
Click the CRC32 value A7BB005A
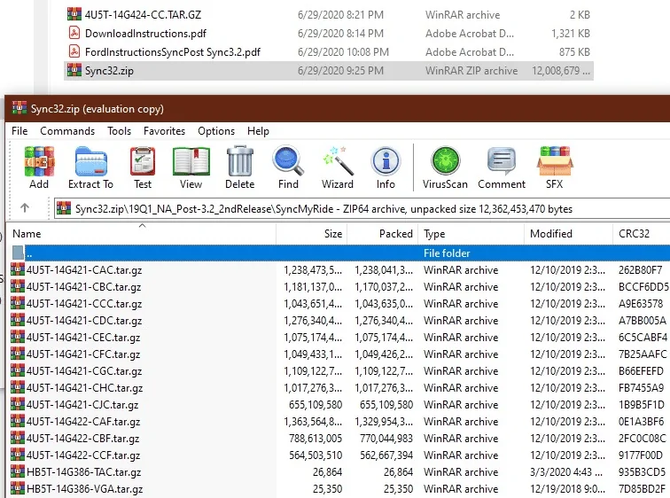643,320
